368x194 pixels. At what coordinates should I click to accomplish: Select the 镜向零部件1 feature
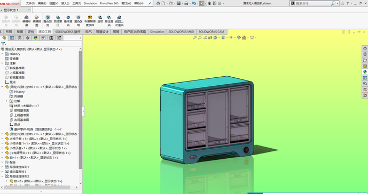tap(18, 172)
